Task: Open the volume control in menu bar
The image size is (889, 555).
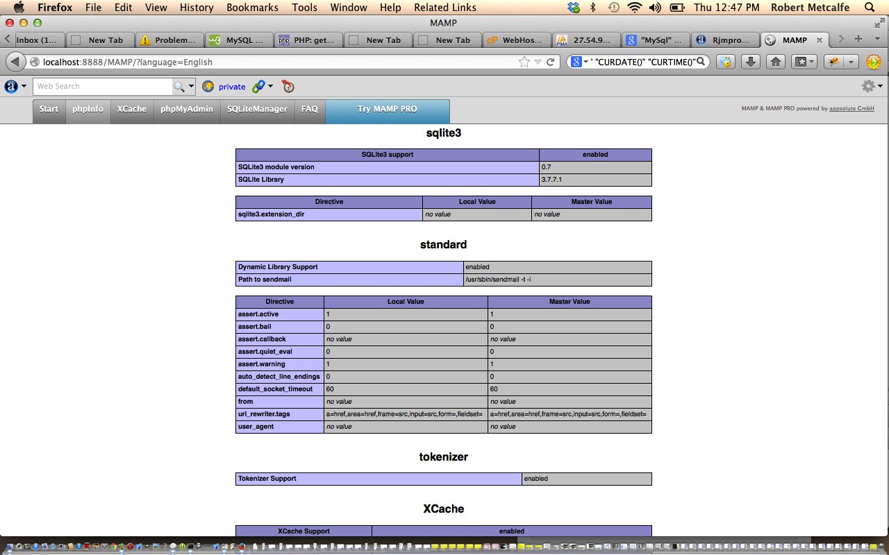Action: tap(655, 8)
